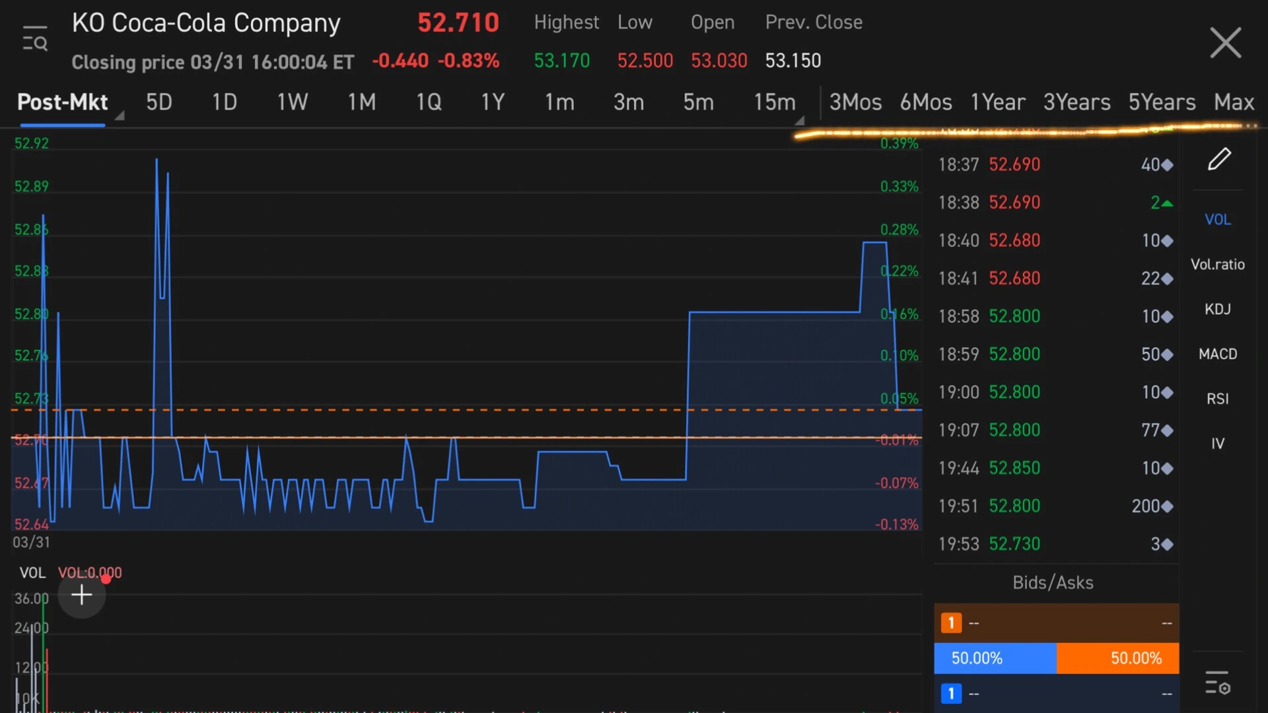Screen dimensions: 1268x713
Task: Enable the Vol.ratio indicator
Action: 1218,264
